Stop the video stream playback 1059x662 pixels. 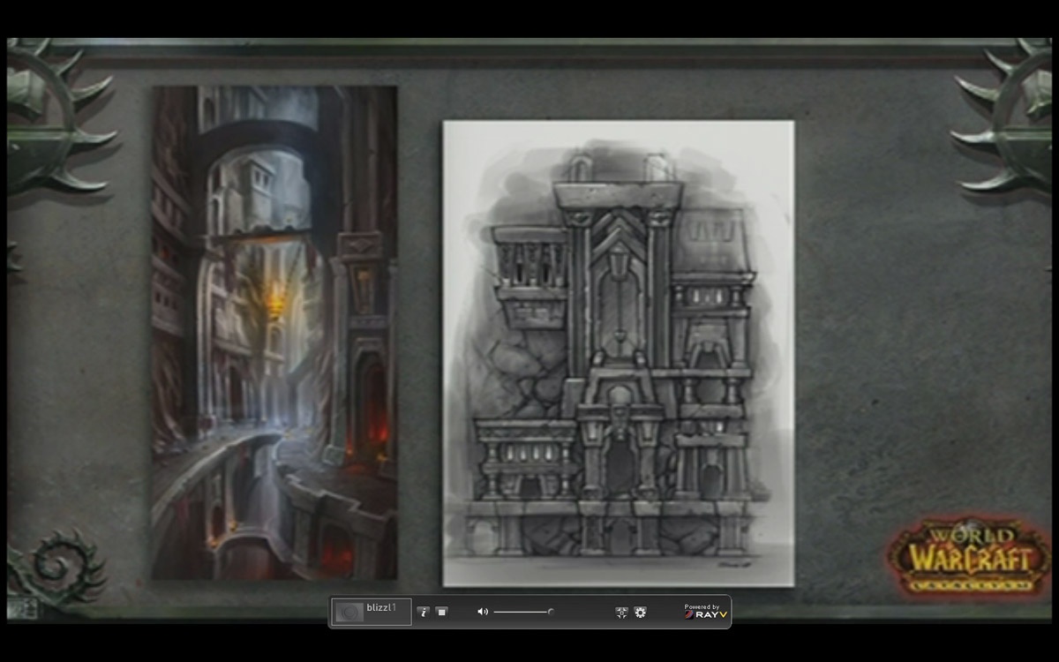pos(442,612)
